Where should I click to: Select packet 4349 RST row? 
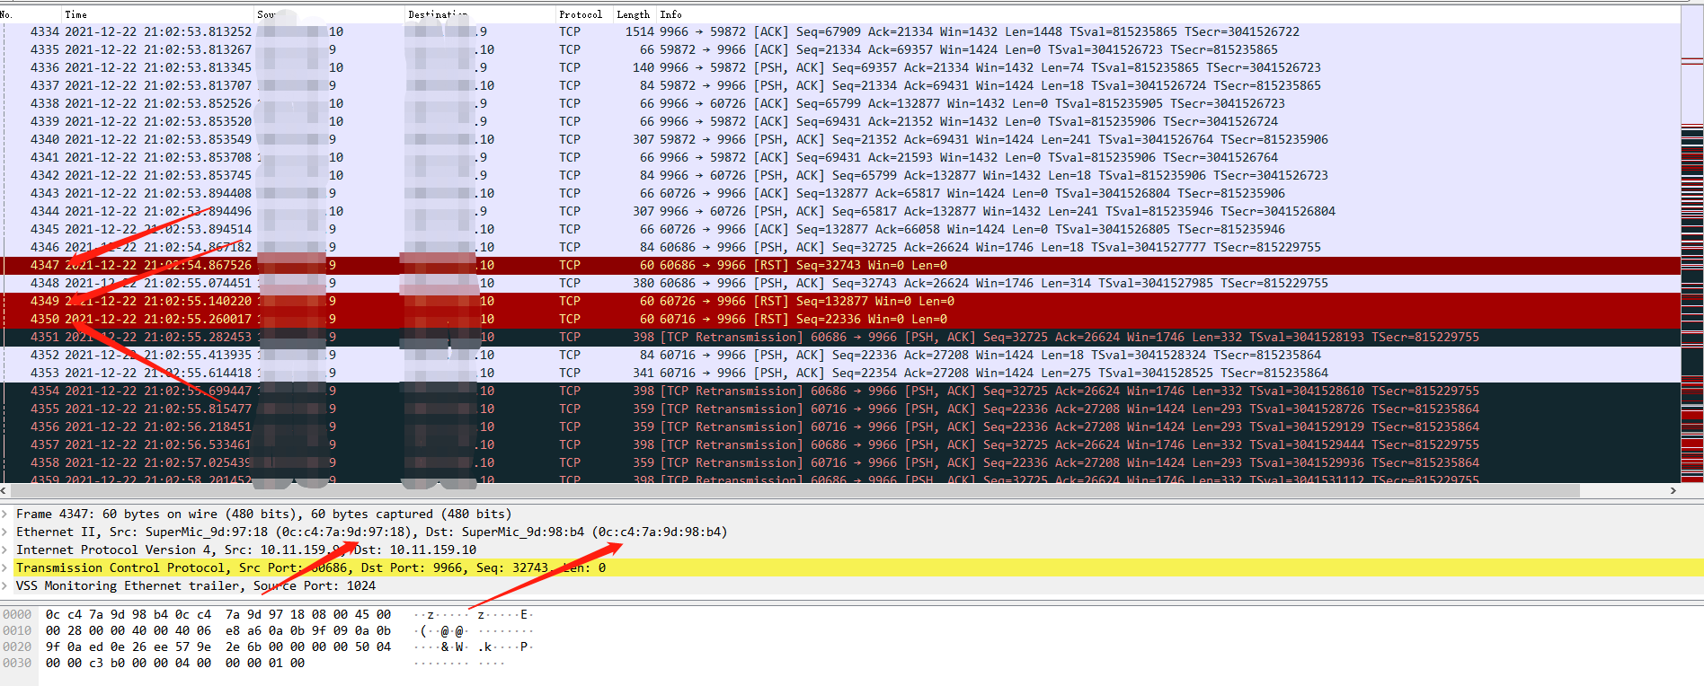pos(840,302)
